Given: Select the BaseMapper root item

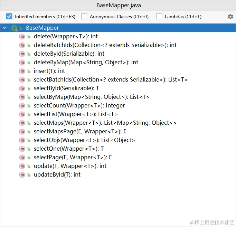Looking at the screenshot, I should 118,28.
